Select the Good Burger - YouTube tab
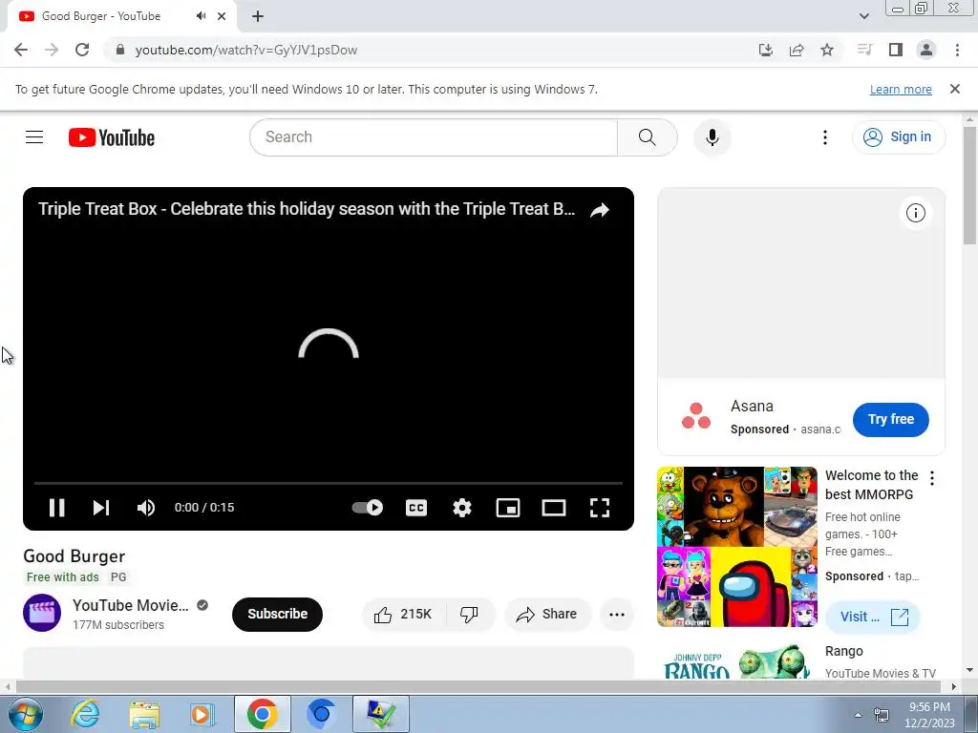978x733 pixels. coord(121,16)
